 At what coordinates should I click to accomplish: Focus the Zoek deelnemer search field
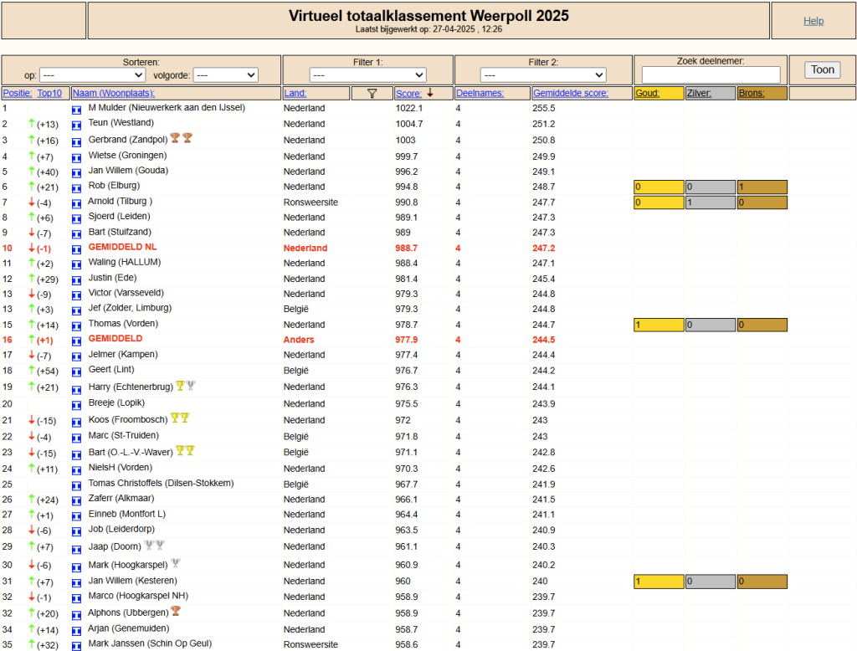tap(711, 74)
